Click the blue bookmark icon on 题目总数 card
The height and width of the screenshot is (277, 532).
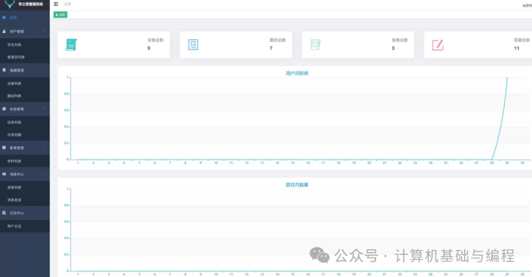point(194,45)
